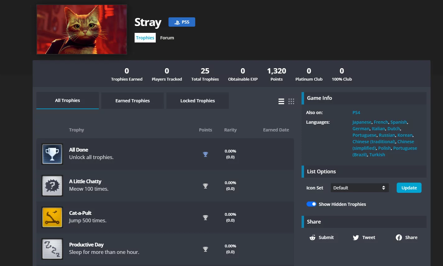Click "Sleep for more than one hour." description
The width and height of the screenshot is (443, 266).
point(104,252)
